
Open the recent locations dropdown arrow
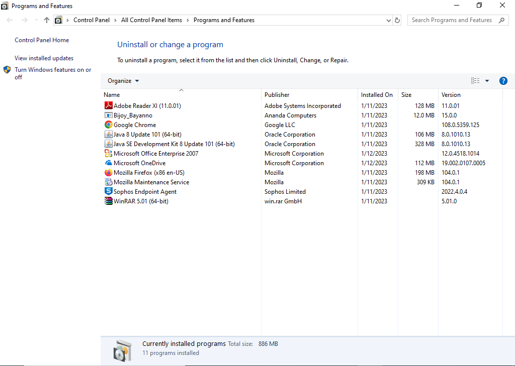click(x=36, y=20)
